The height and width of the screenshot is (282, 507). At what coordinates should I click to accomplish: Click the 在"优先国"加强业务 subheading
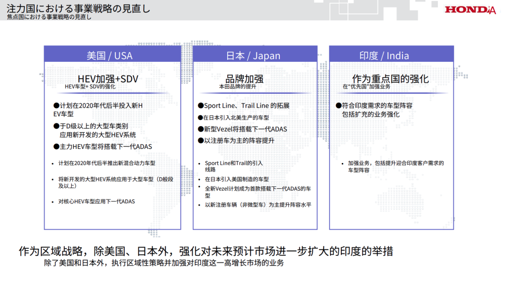point(366,87)
